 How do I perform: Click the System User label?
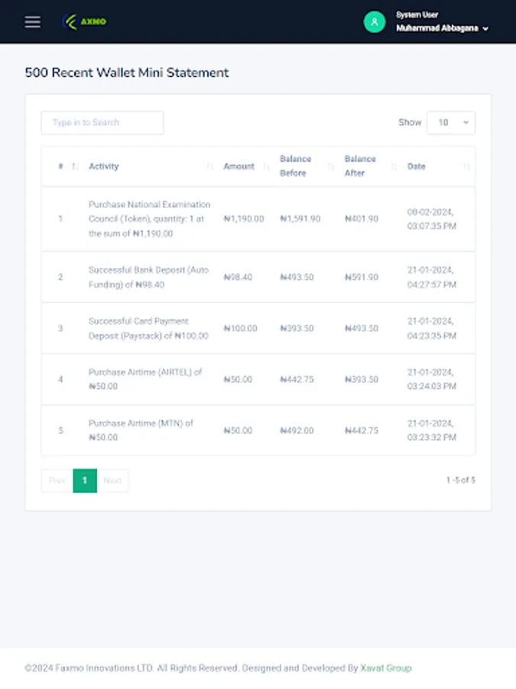(417, 15)
